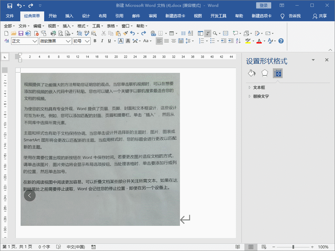Toggle character shading A button
Image resolution: width=335 pixels, height=251 pixels.
128,41
